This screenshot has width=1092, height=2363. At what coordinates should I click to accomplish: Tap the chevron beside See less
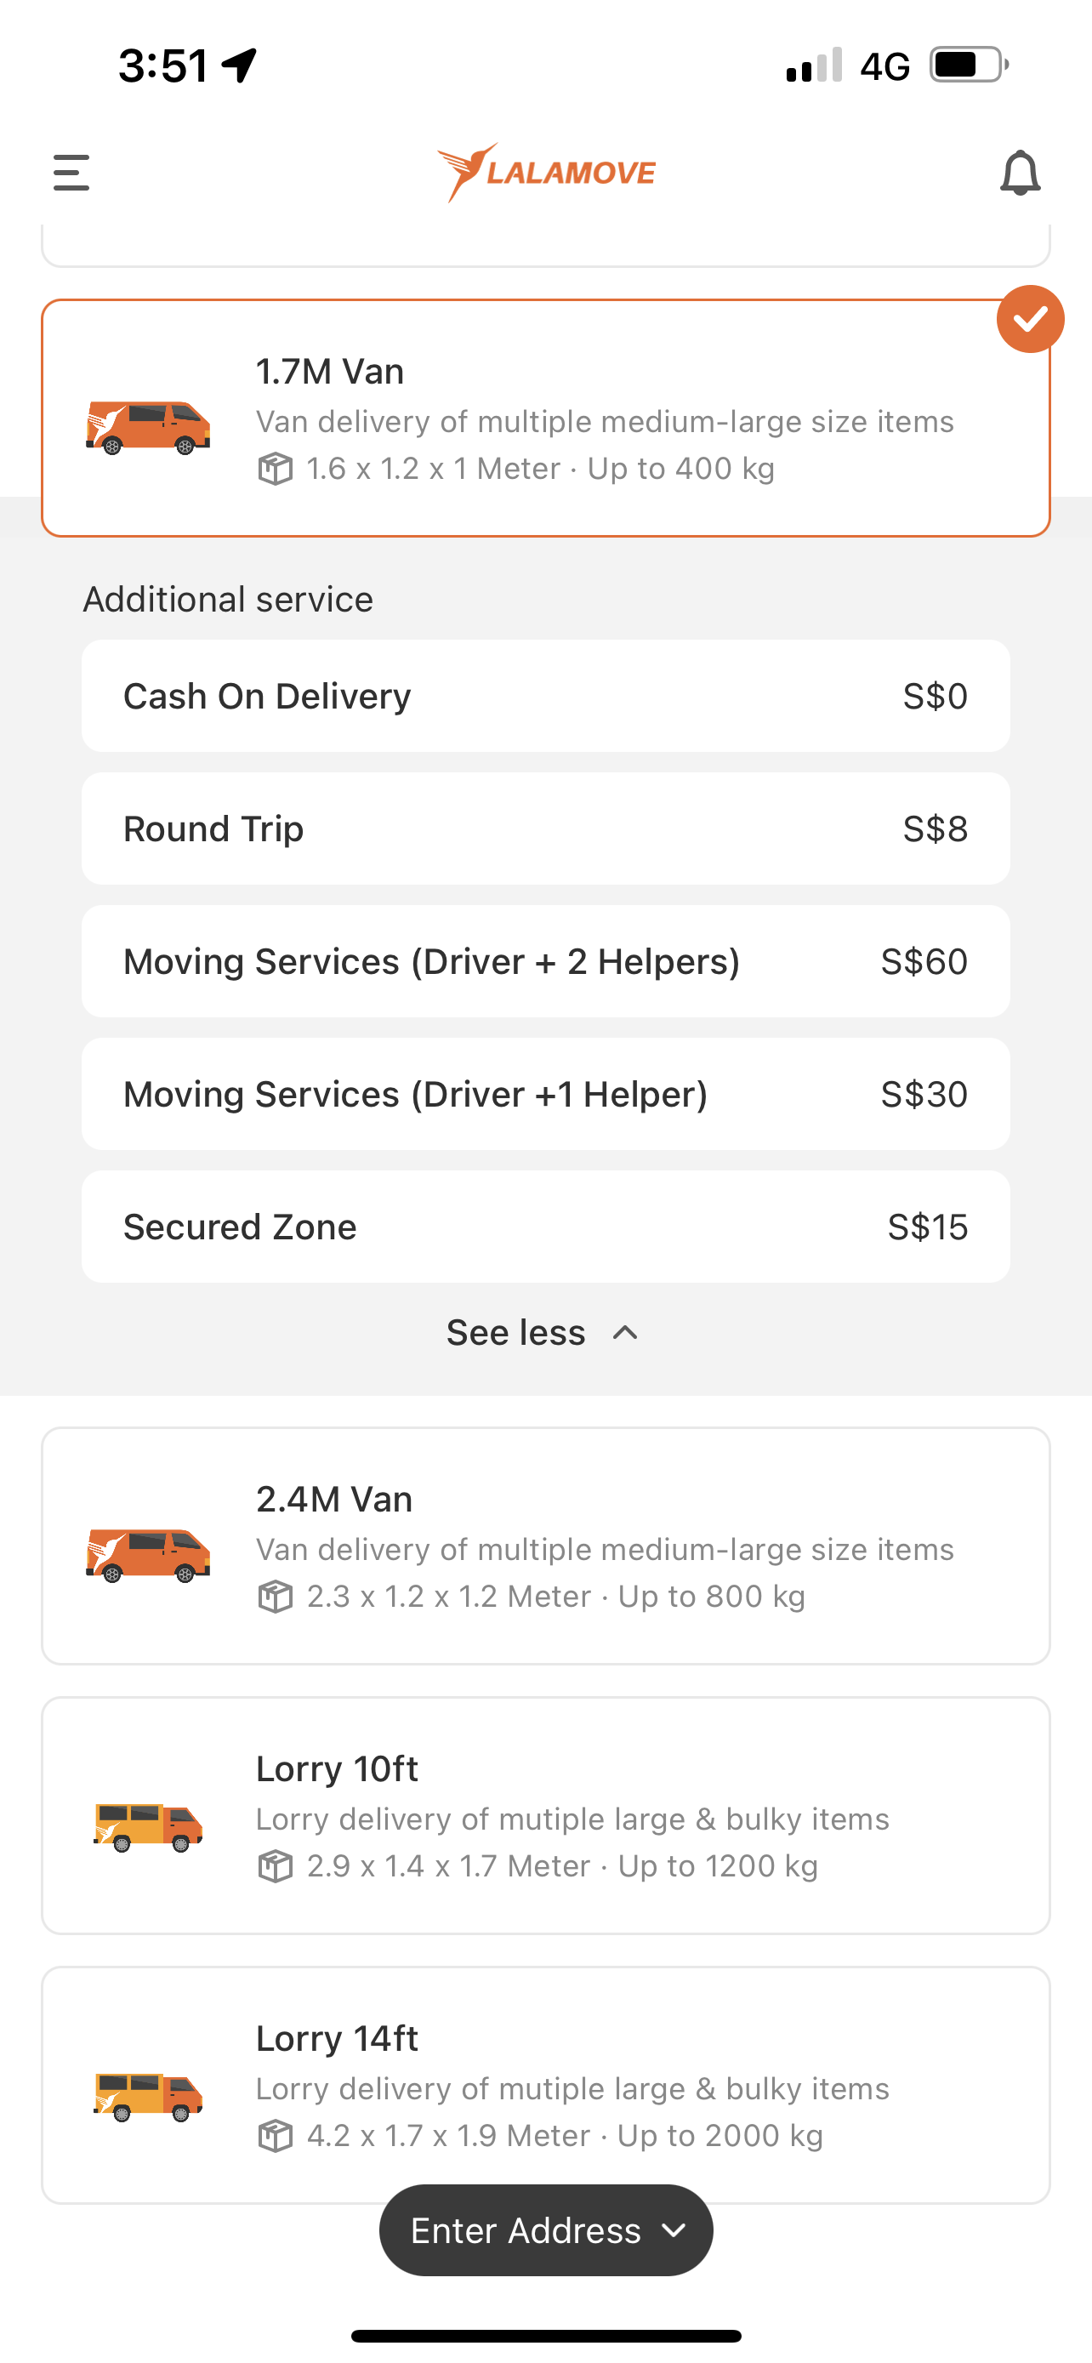[625, 1333]
